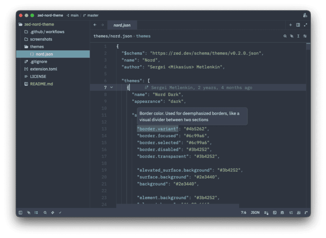The image size is (326, 238).
Task: Click the "border.variant" key on line 13
Action: click(158, 129)
